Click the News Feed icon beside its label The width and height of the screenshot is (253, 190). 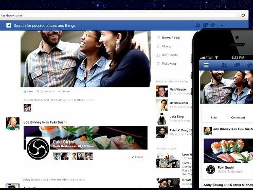point(158,38)
